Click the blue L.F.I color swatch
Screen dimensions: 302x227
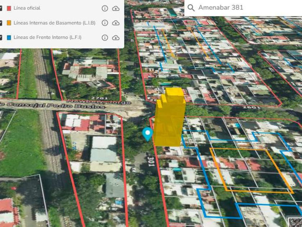(9, 37)
